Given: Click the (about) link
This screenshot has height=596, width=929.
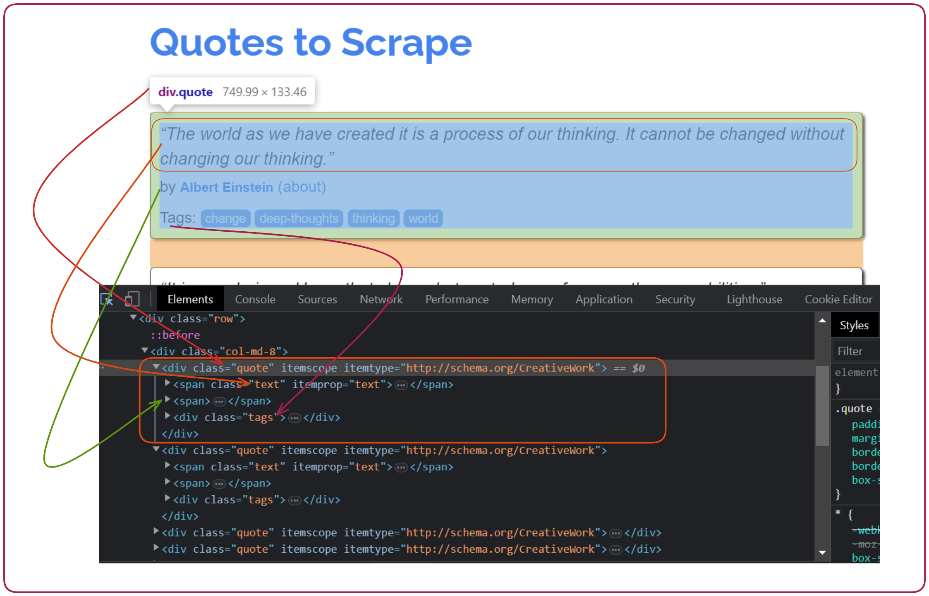Looking at the screenshot, I should pyautogui.click(x=302, y=187).
